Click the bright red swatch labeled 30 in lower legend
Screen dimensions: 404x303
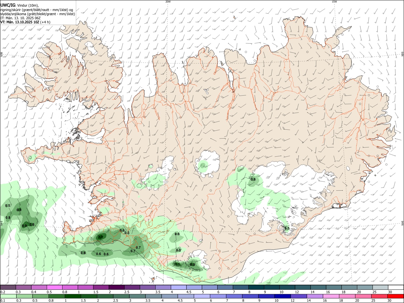(x=395, y=296)
